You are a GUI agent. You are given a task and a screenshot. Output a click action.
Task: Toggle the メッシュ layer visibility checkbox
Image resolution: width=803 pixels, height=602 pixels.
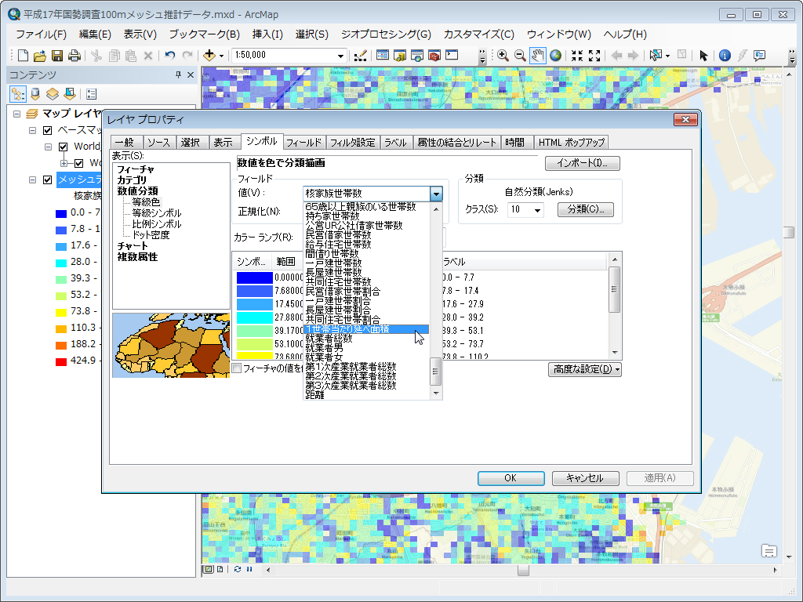click(x=48, y=180)
